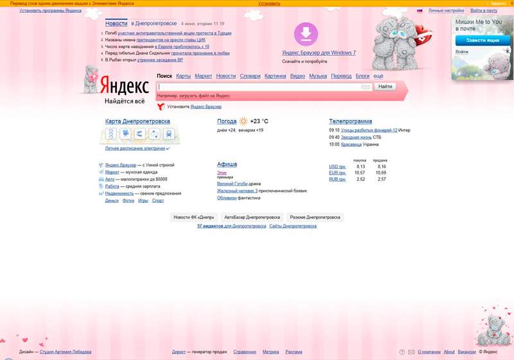
Task: Click the м² icon beside Недвижимость
Action: pos(101,193)
